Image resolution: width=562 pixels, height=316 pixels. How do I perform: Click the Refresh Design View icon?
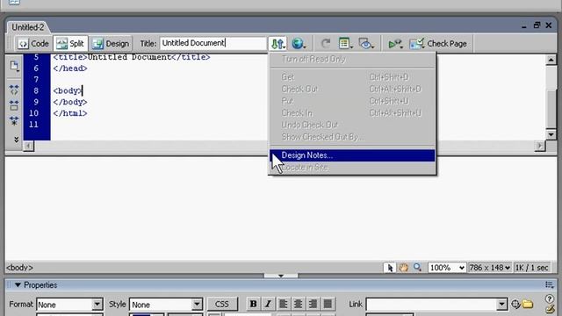(x=326, y=44)
